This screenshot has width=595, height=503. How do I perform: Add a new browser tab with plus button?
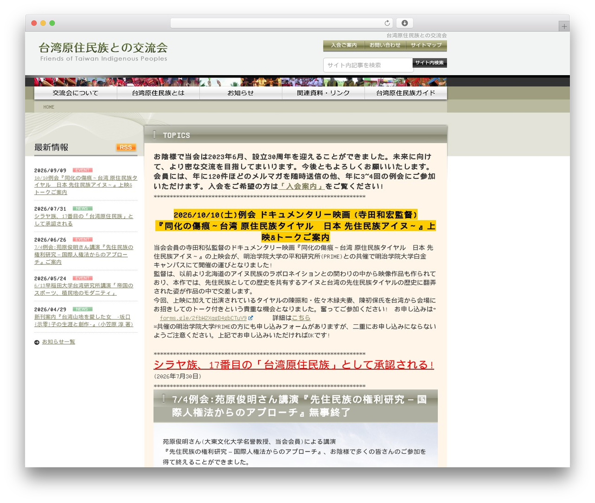pyautogui.click(x=564, y=26)
